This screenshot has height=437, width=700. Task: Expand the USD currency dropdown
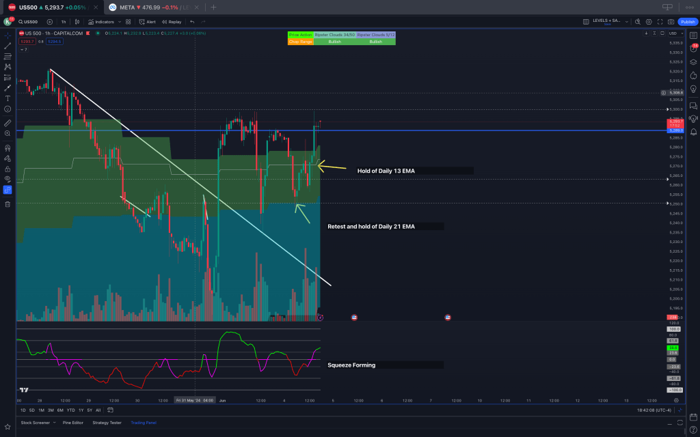tap(674, 33)
